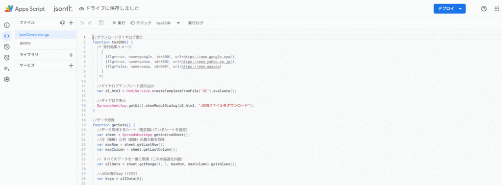Viewport: 502px width, 185px height.
Task: Add a service with the plus icon
Action: pos(71,66)
